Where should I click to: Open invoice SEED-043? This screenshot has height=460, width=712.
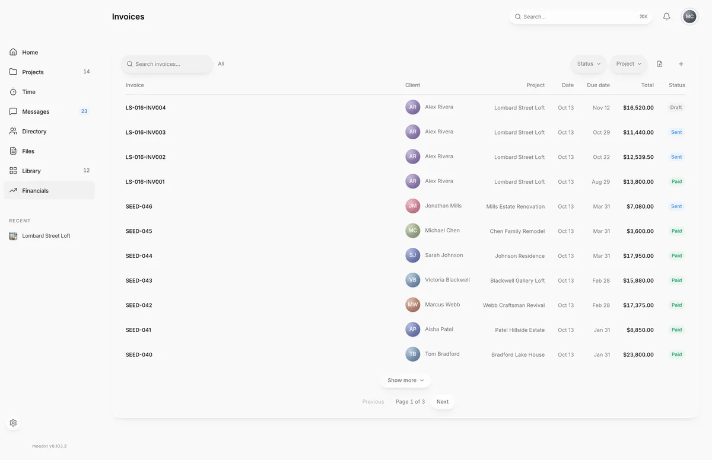point(139,281)
